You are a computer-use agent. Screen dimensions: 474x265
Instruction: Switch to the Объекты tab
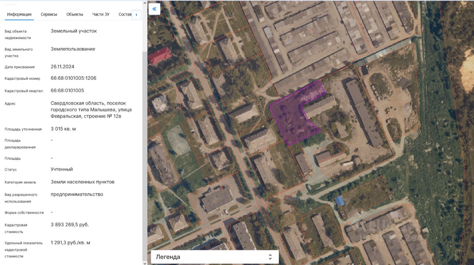[x=75, y=14]
